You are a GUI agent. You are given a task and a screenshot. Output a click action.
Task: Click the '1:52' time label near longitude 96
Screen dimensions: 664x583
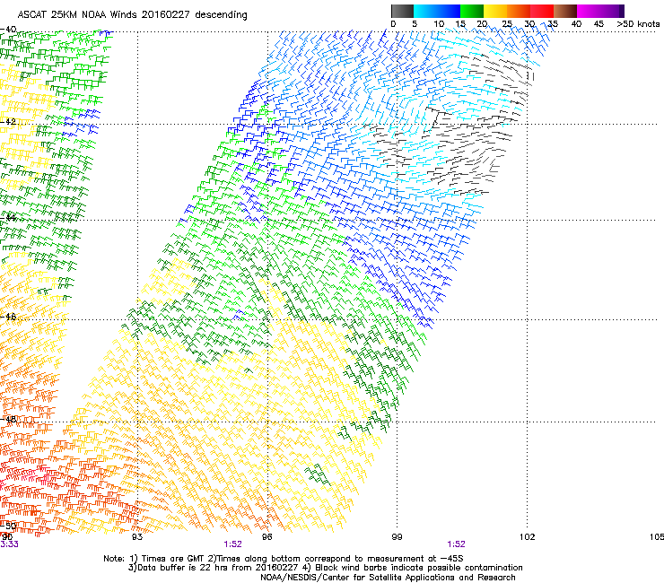tap(233, 544)
